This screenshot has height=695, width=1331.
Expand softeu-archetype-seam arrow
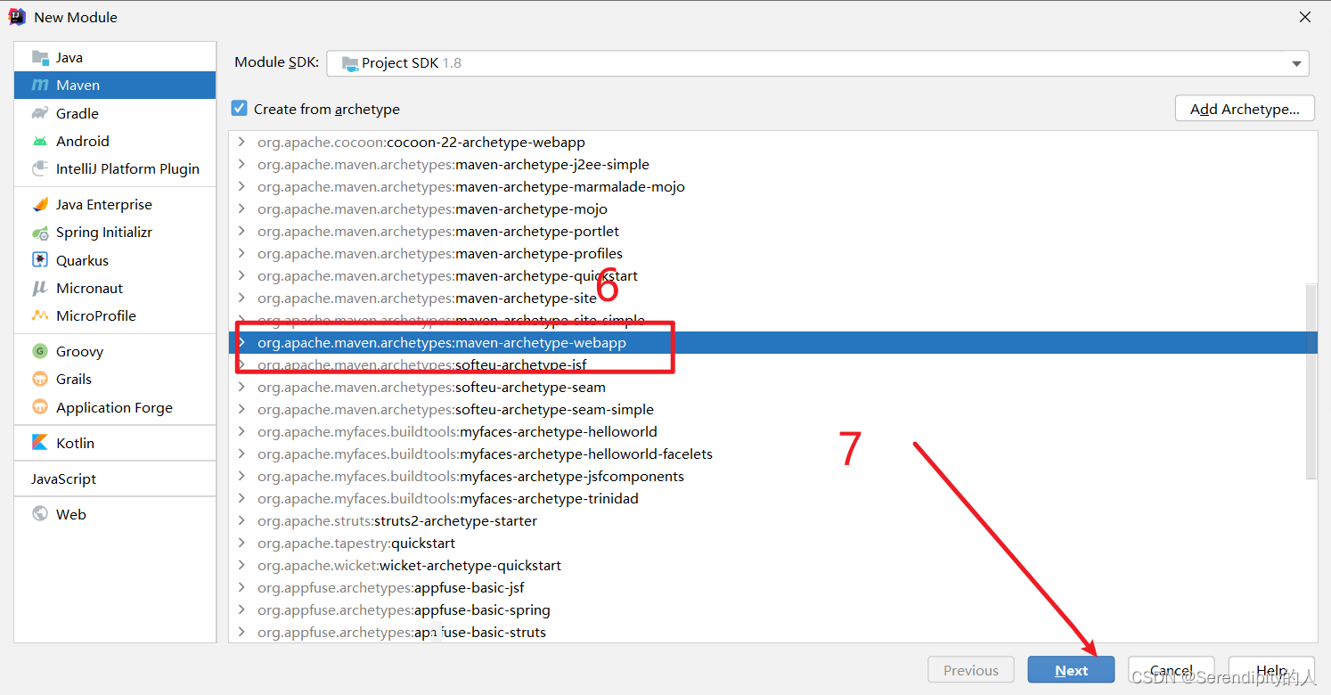pos(241,387)
